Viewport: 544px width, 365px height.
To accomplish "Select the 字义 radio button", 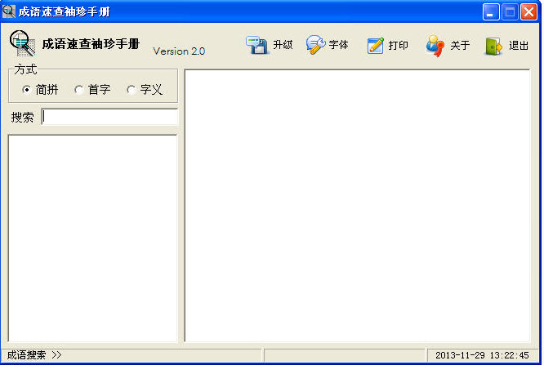I will [x=131, y=90].
